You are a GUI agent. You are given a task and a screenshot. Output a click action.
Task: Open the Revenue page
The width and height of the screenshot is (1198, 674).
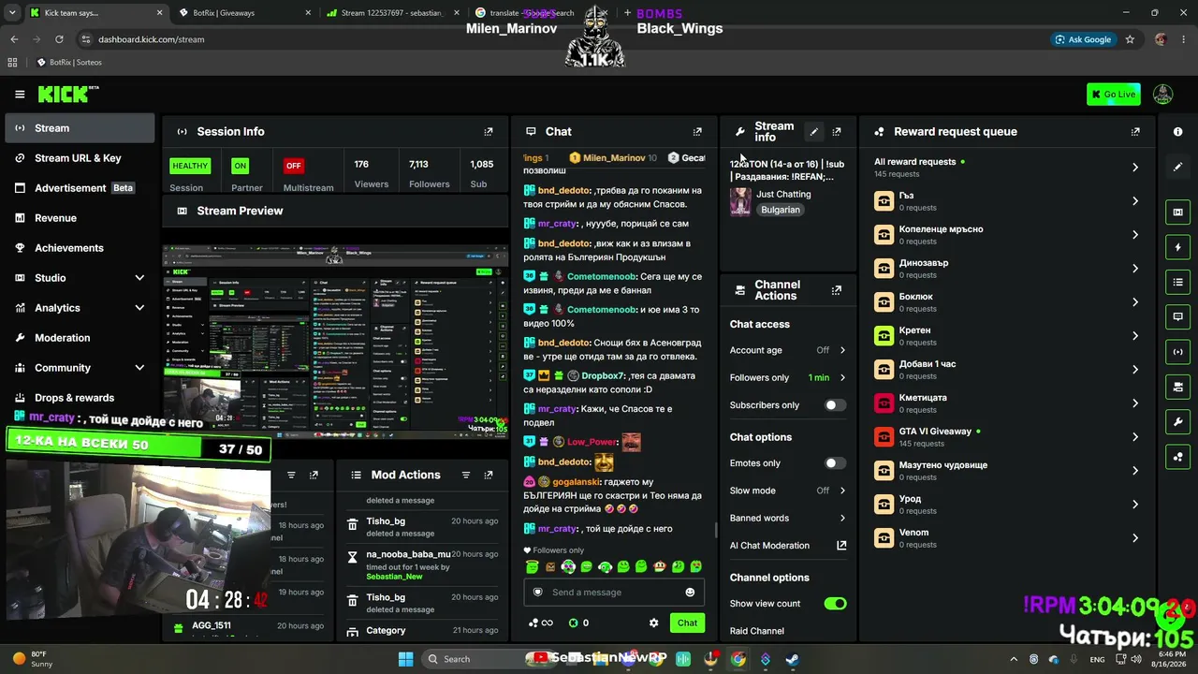coord(80,218)
